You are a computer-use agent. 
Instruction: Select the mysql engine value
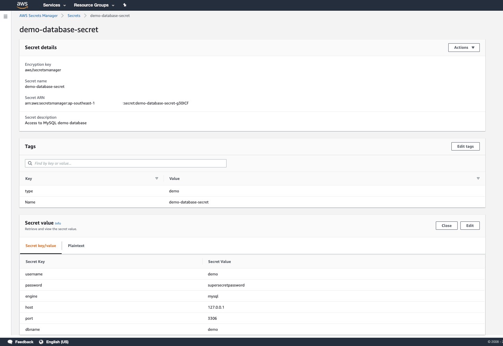pyautogui.click(x=213, y=296)
